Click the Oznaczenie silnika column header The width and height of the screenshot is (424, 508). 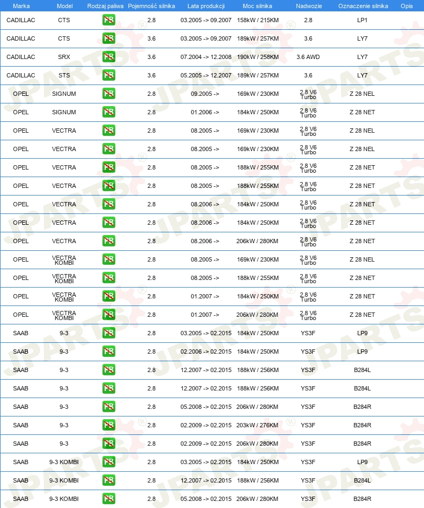pyautogui.click(x=363, y=6)
